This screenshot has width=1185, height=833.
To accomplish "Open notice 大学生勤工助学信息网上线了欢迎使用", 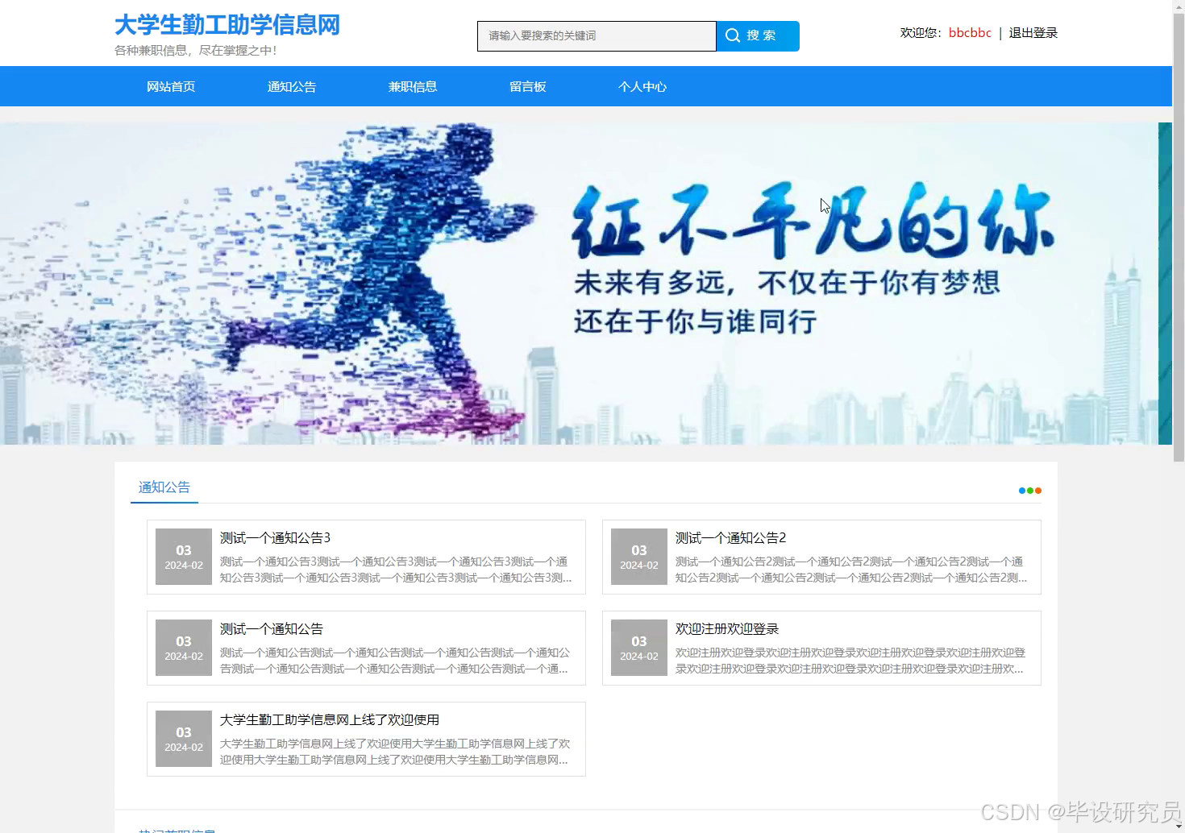I will pyautogui.click(x=330, y=720).
